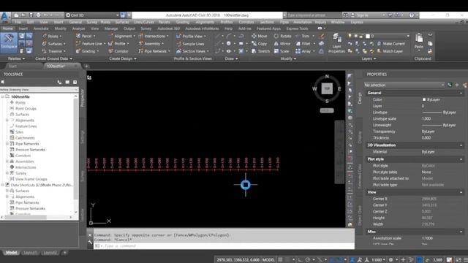
Task: Click the layer 0 color swatch
Action: [368, 36]
